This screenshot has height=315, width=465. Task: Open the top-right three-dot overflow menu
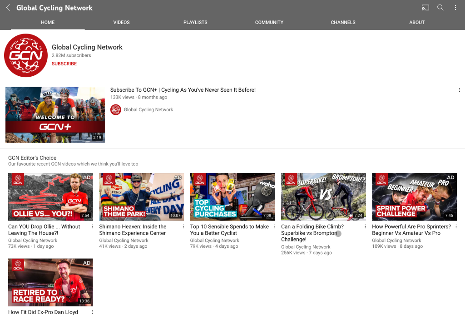coord(455,8)
